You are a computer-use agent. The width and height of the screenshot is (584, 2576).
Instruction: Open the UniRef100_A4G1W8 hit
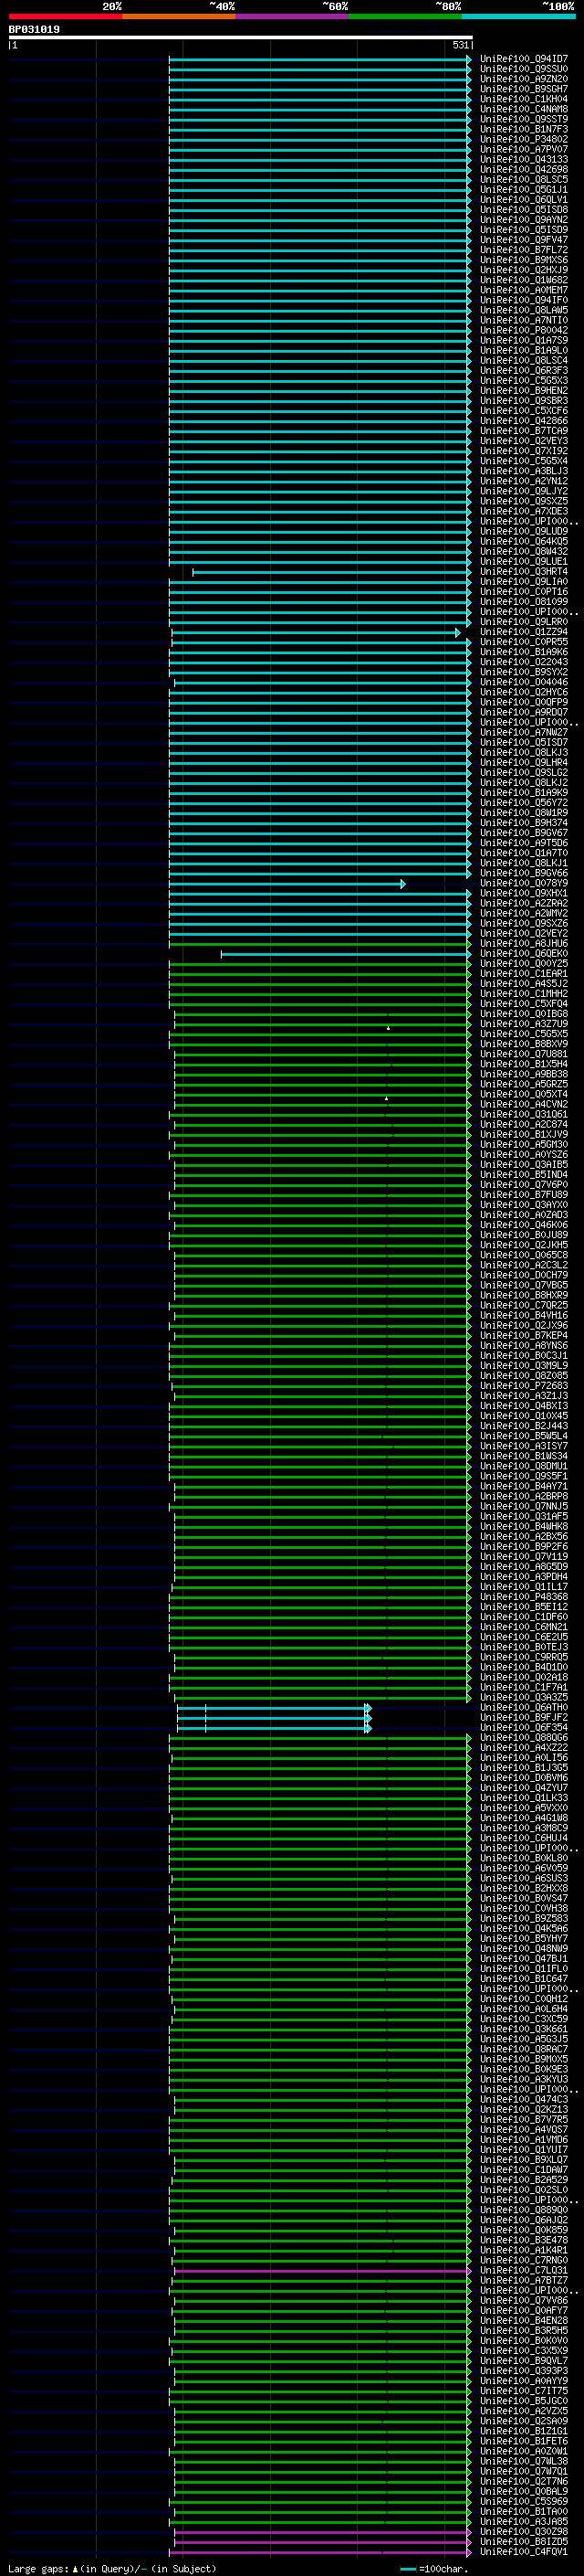point(523,1818)
